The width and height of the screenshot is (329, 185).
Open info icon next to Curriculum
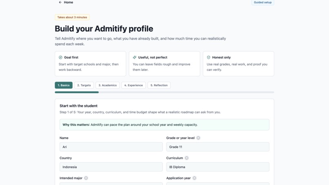pyautogui.click(x=187, y=158)
